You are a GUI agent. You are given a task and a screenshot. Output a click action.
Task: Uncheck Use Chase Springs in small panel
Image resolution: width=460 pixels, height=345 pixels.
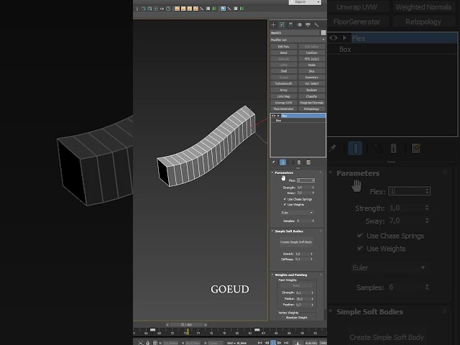[285, 199]
